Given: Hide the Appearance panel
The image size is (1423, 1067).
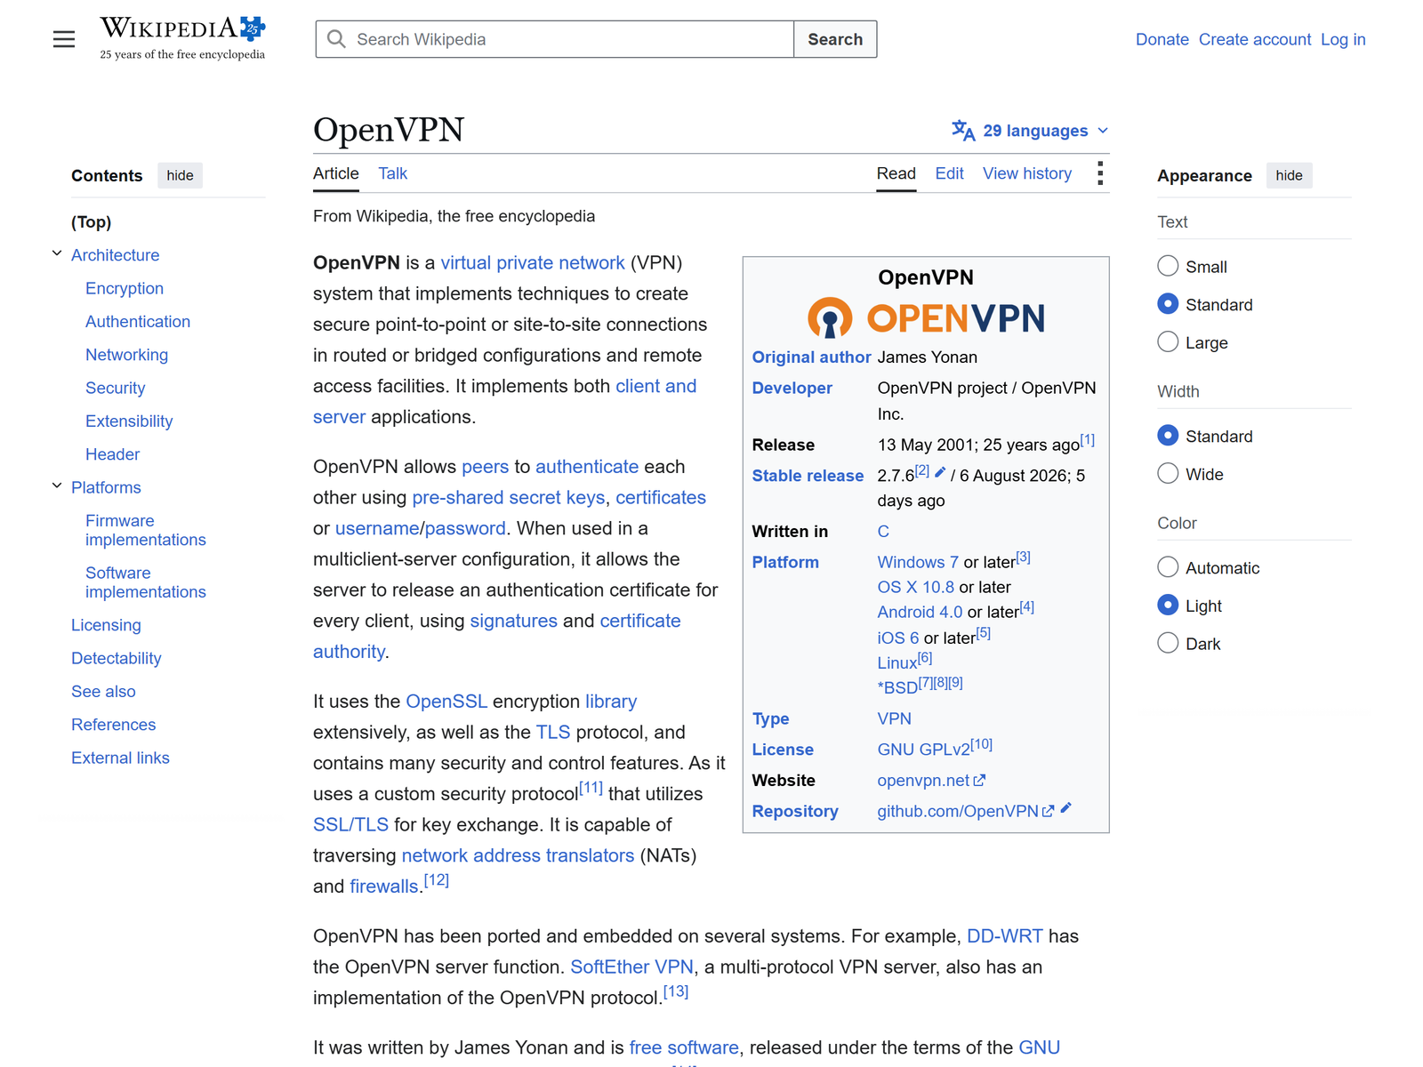Looking at the screenshot, I should [1289, 175].
